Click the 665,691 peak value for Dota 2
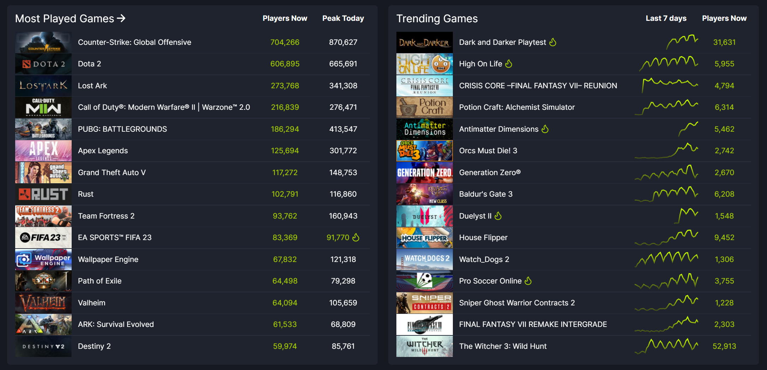 tap(343, 64)
